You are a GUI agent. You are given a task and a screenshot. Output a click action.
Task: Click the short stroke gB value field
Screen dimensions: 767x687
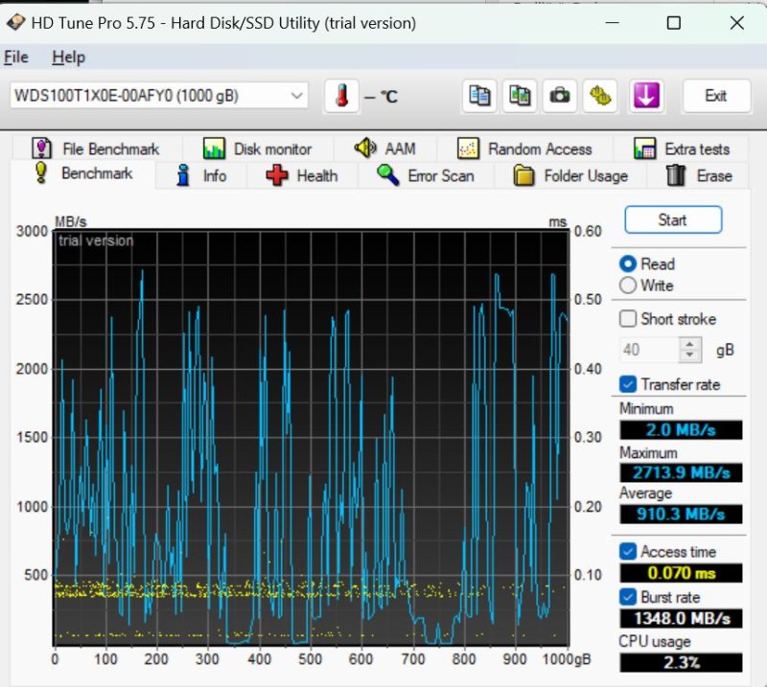click(x=649, y=350)
